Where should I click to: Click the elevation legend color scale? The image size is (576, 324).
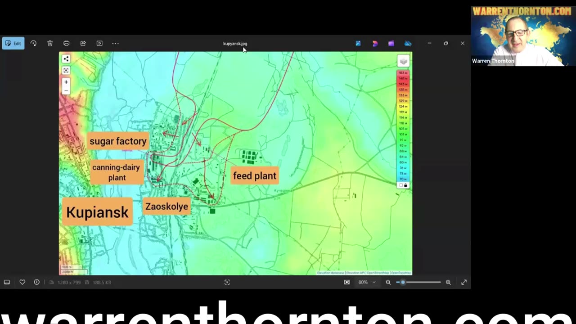click(x=403, y=126)
